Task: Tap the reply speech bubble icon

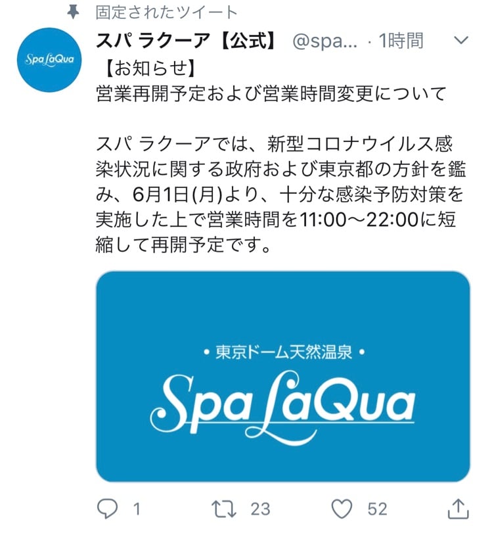Action: coord(108,509)
